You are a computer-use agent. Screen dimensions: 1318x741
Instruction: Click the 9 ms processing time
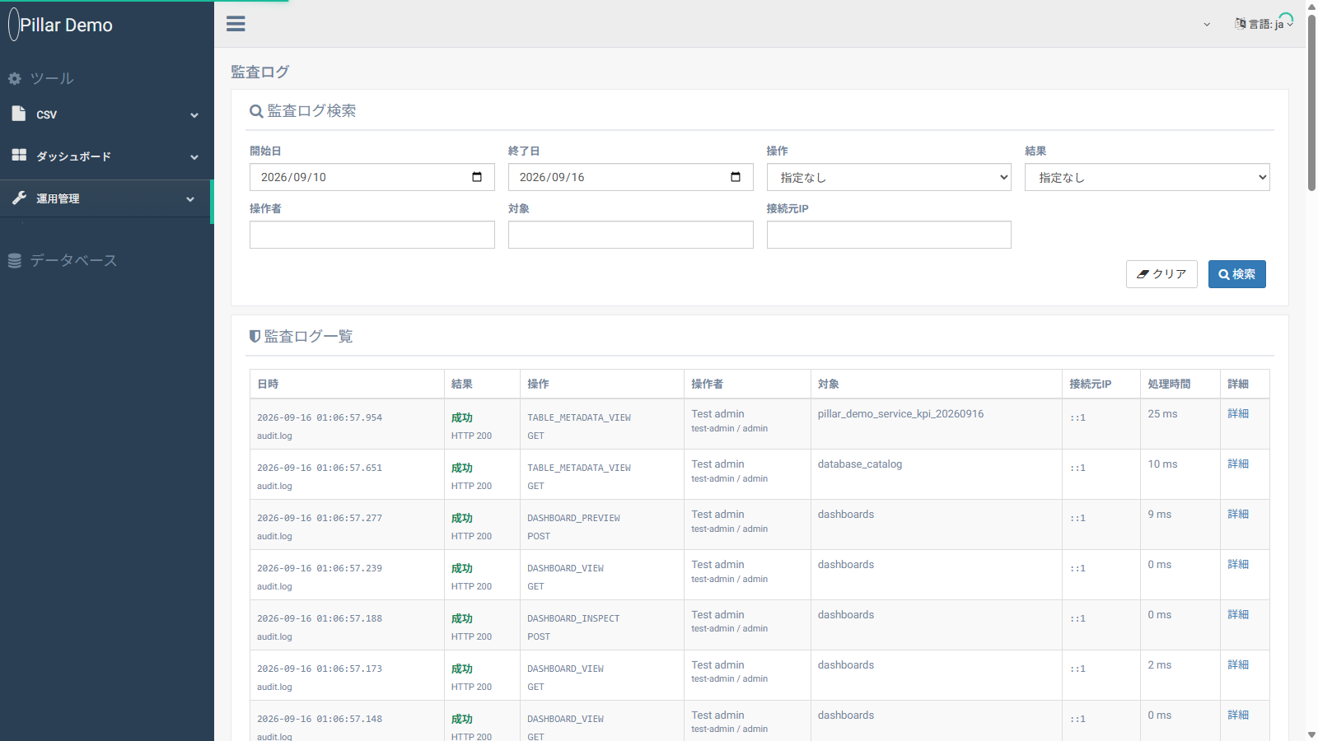(x=1159, y=515)
